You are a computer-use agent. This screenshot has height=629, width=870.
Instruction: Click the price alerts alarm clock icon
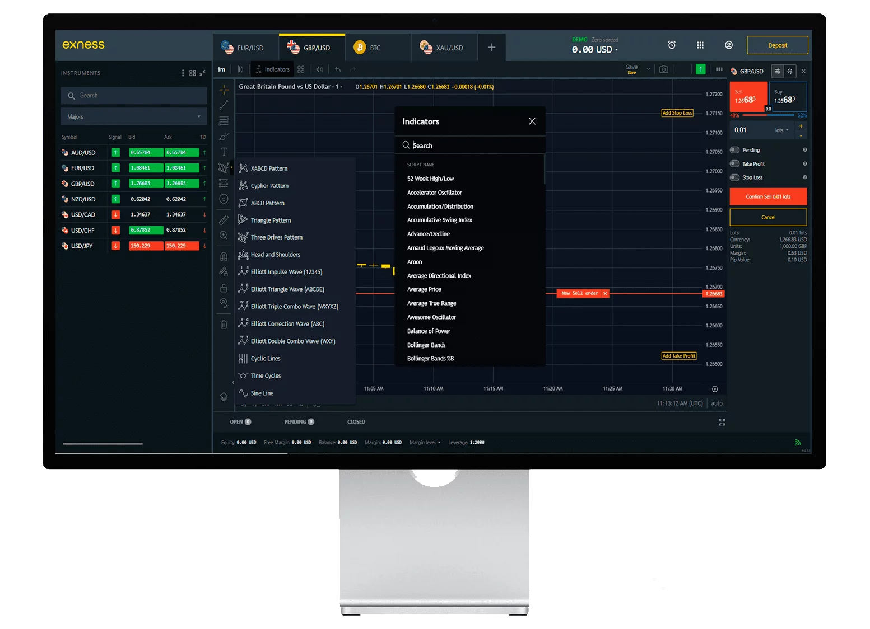(672, 45)
